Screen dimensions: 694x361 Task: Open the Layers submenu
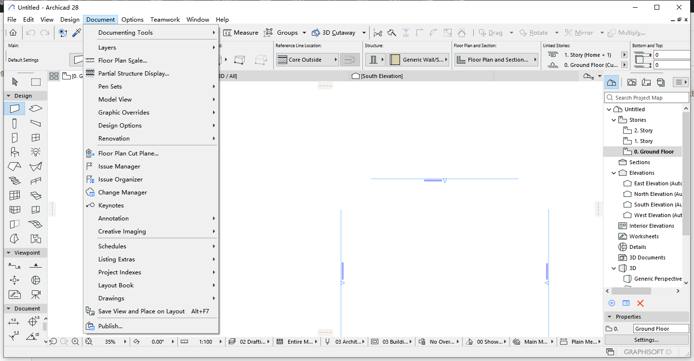tap(150, 48)
